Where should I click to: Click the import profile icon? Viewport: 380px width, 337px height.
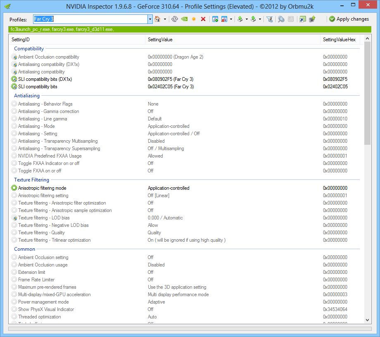[254, 19]
